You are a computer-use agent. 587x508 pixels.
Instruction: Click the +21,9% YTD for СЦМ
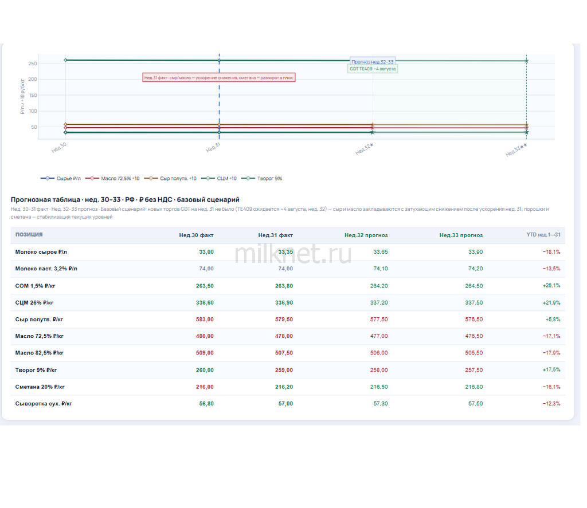pyautogui.click(x=551, y=302)
